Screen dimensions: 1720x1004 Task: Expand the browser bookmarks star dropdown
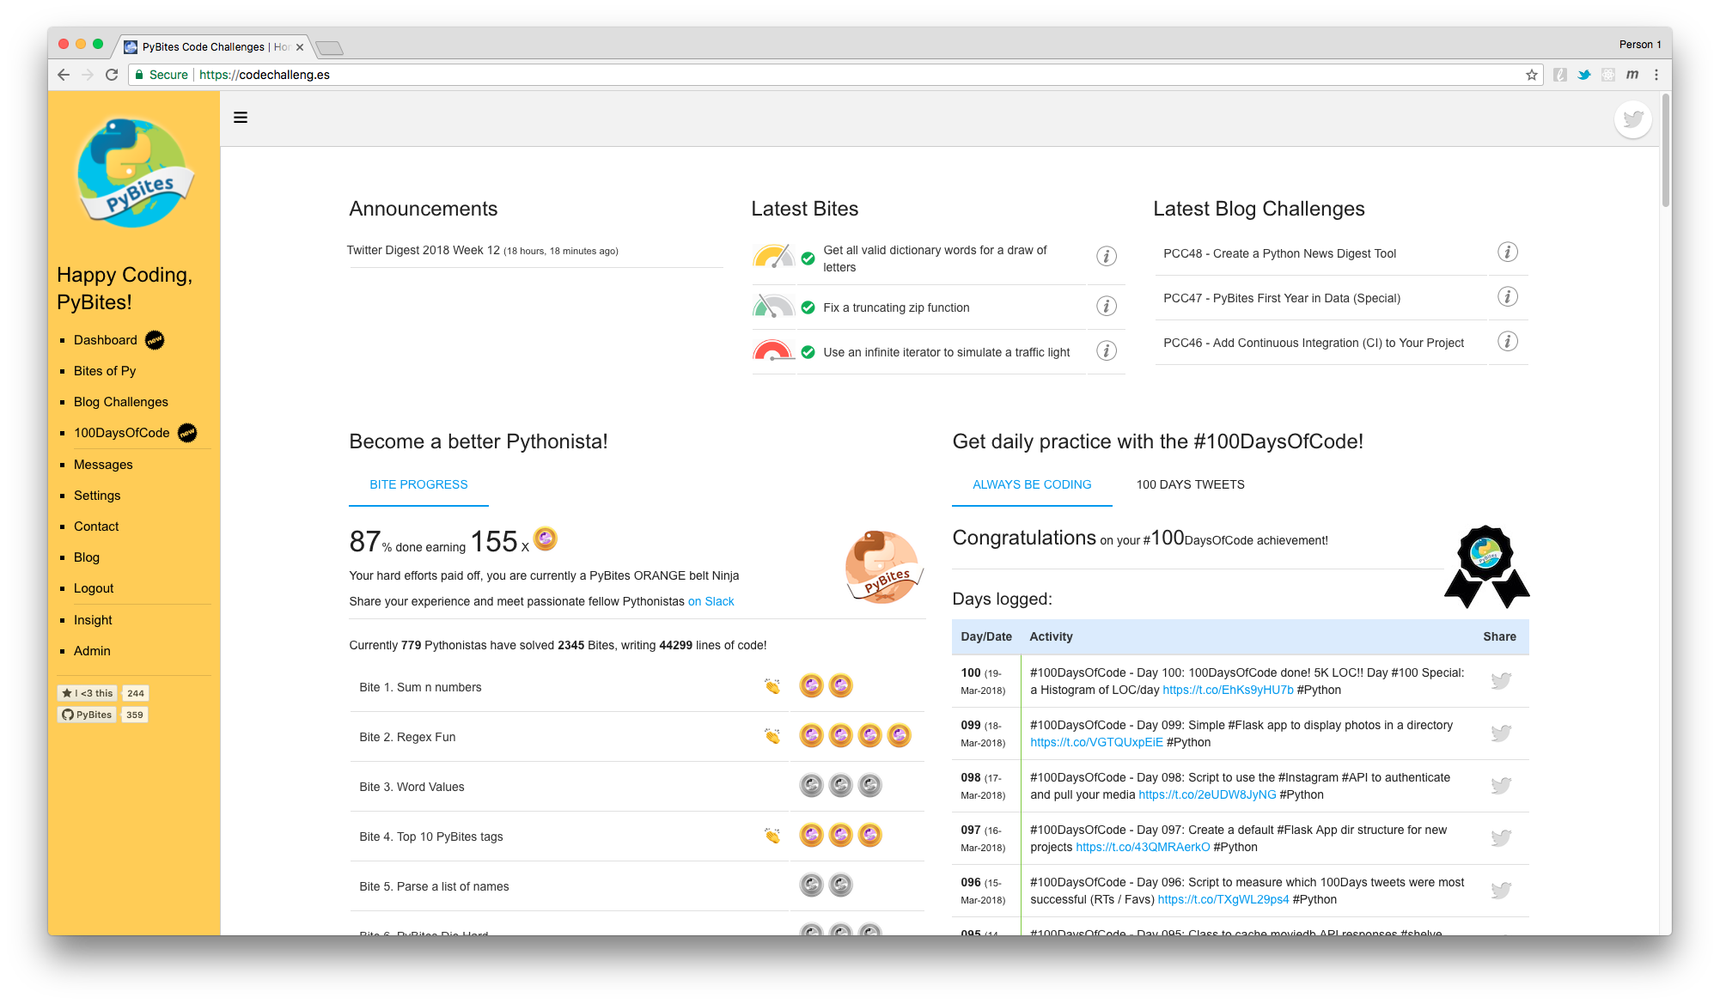(x=1530, y=75)
